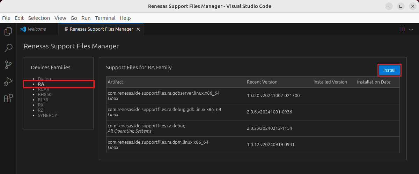Open the Edit menu
Screen dimensions: 419x174
pyautogui.click(x=19, y=18)
